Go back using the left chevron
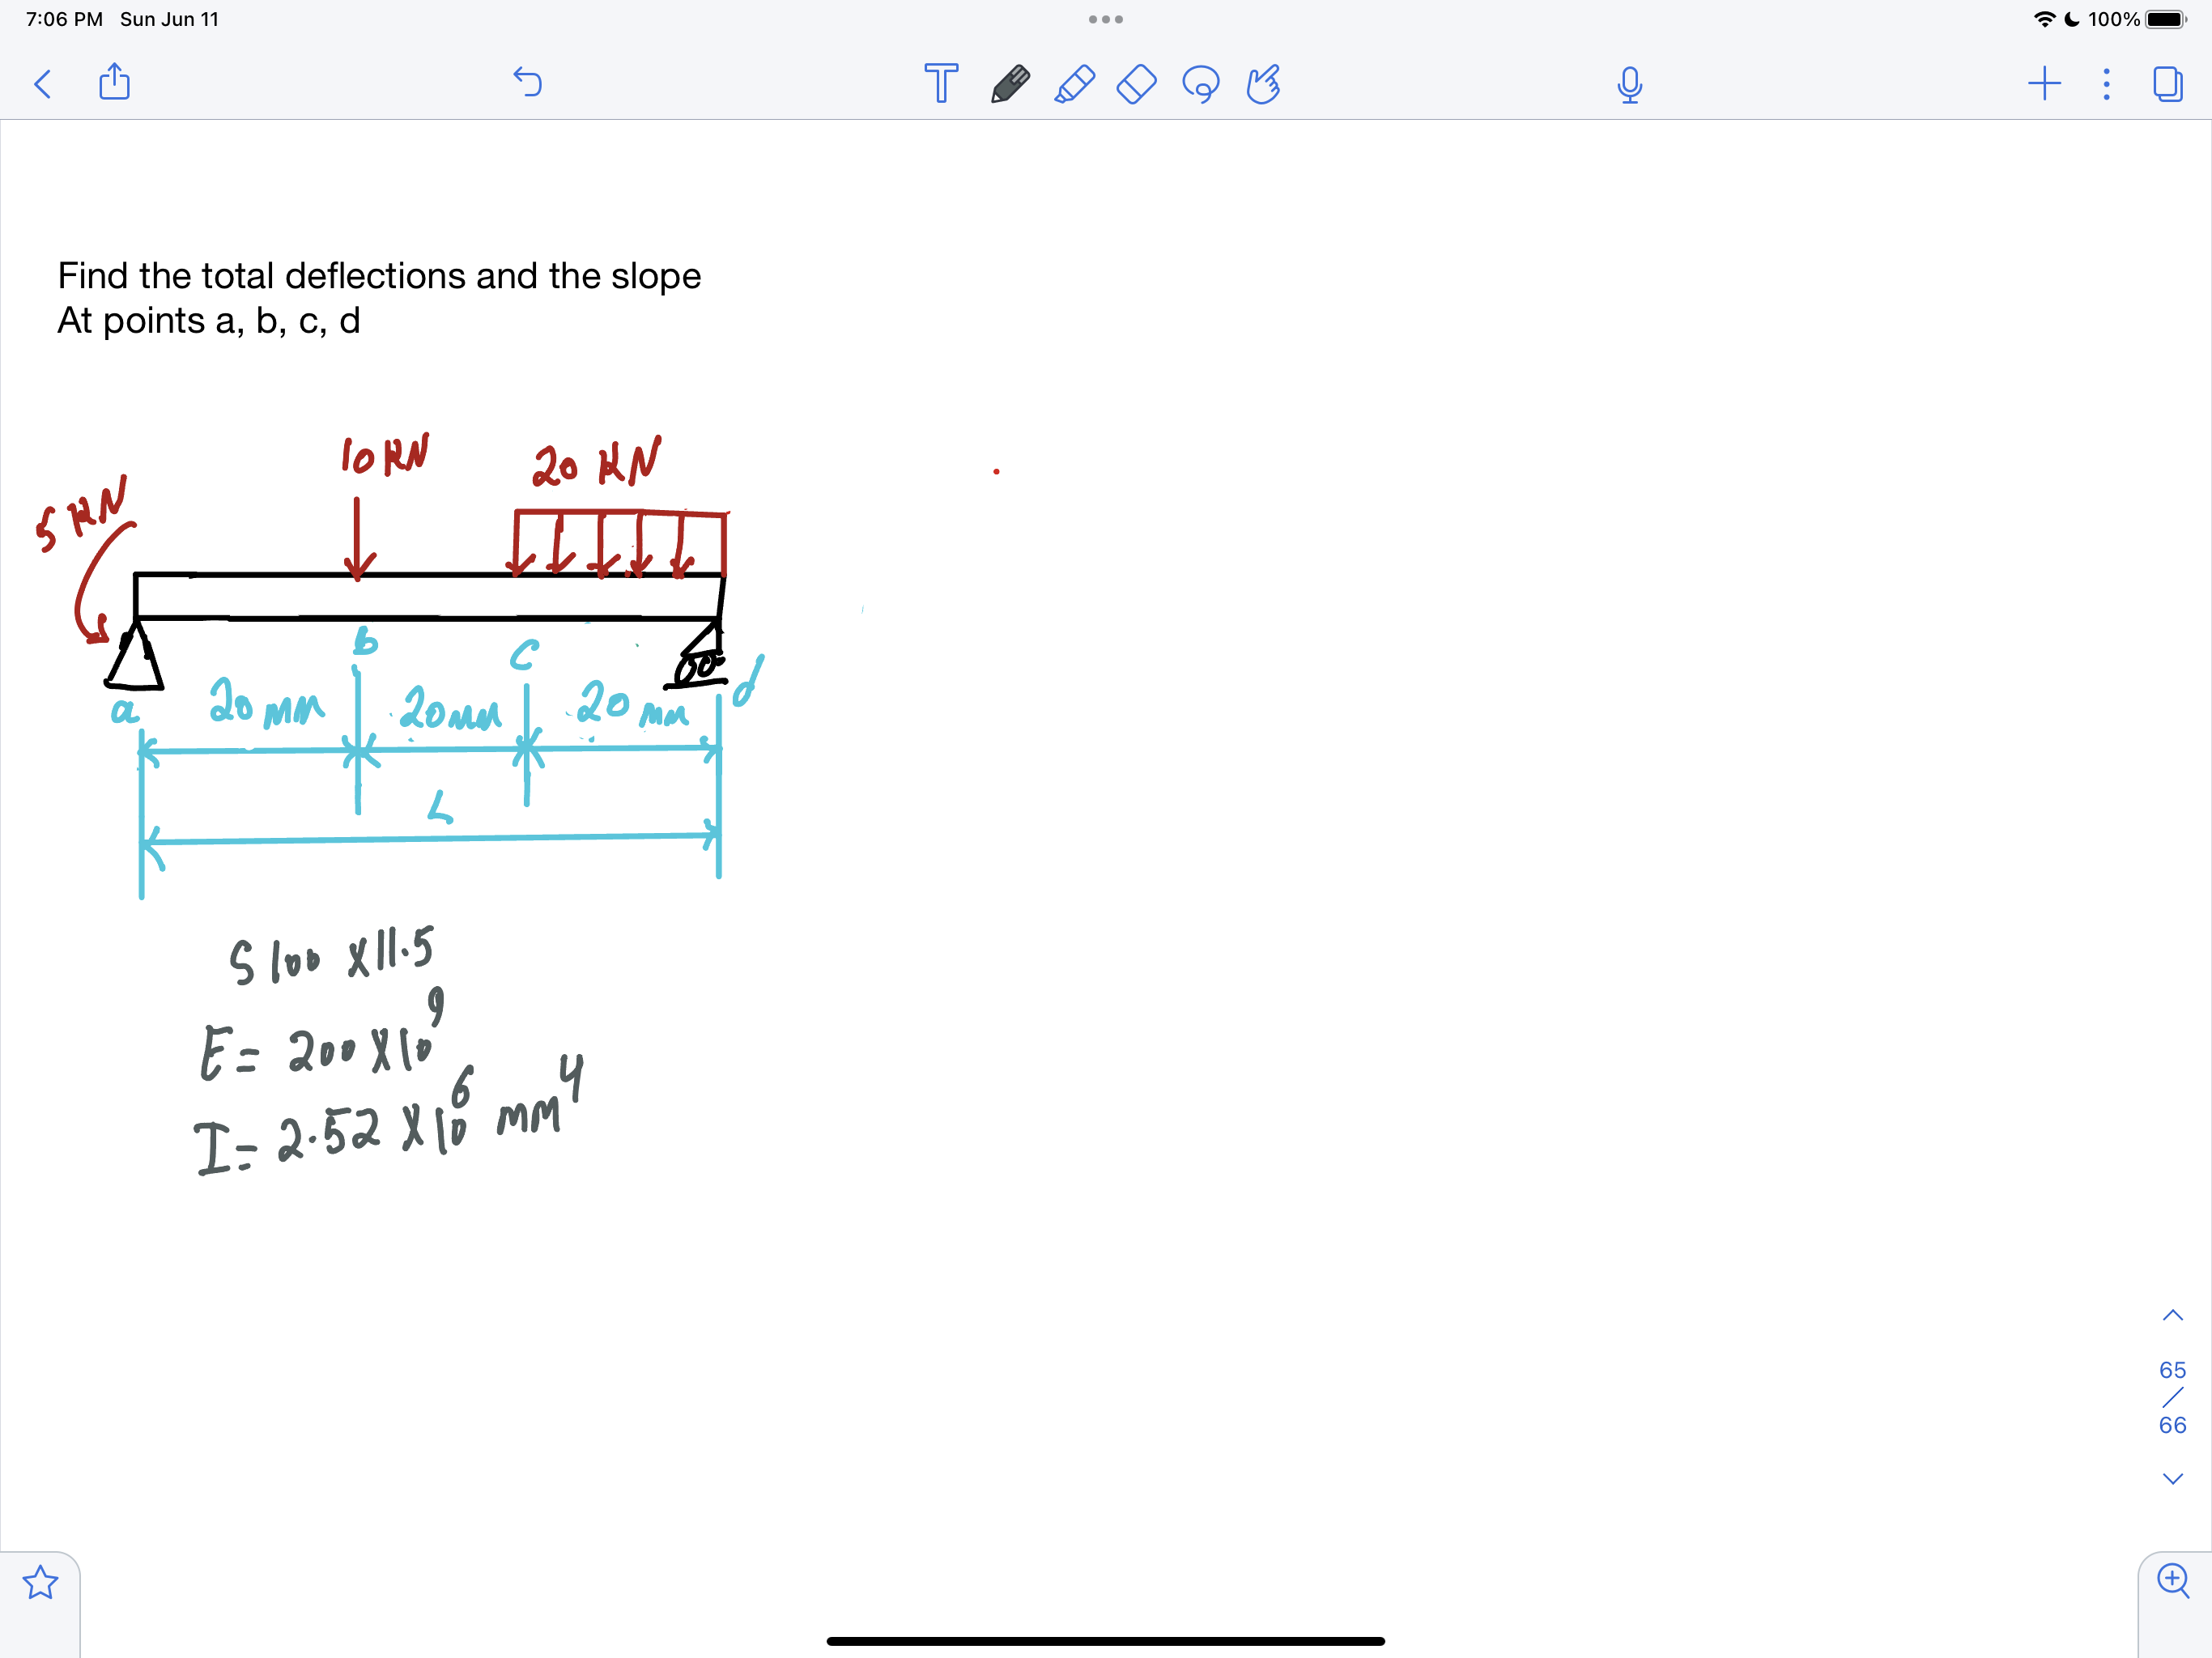This screenshot has height=1658, width=2212. 42,84
